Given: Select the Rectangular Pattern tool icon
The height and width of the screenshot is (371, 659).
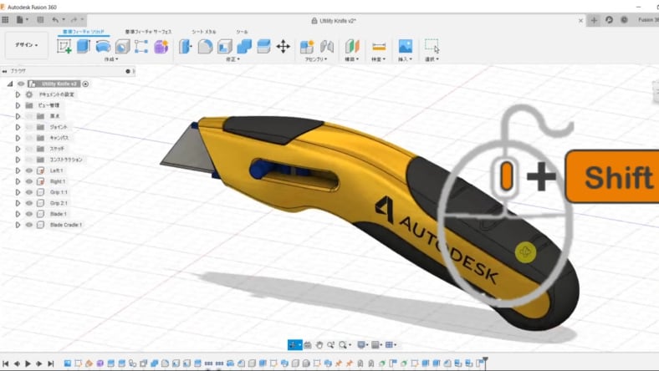Looking at the screenshot, I should point(141,46).
